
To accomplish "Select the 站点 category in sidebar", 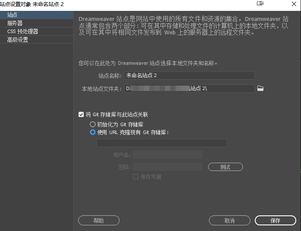I will [37, 15].
